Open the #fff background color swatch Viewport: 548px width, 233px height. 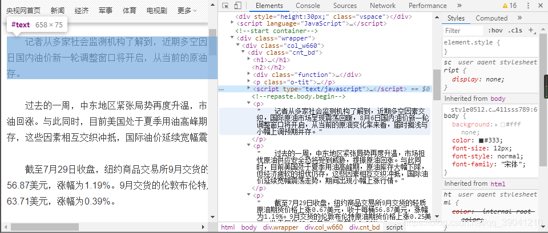click(502, 125)
